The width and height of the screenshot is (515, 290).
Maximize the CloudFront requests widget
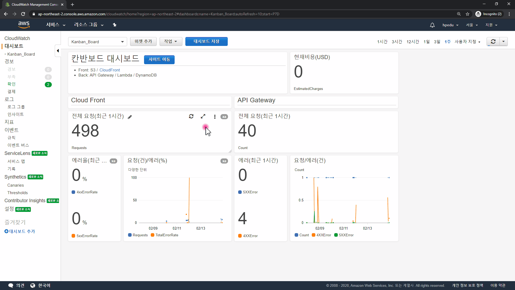pos(203,116)
